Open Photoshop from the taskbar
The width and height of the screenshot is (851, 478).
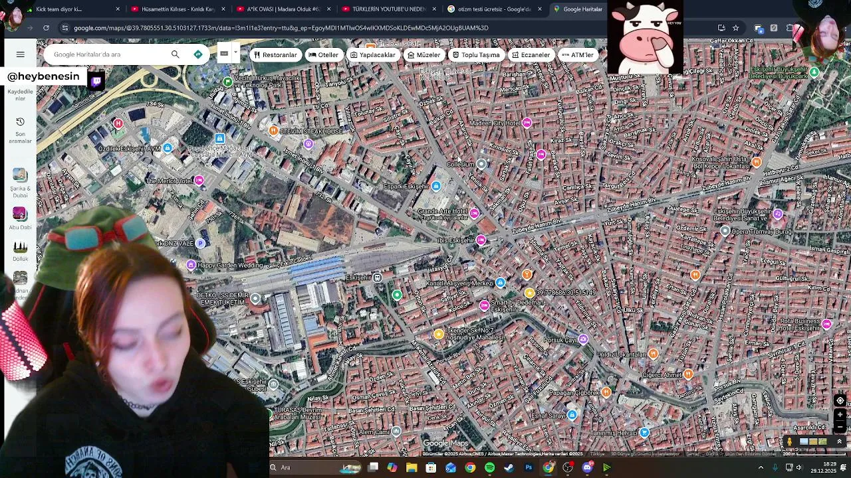tap(529, 467)
